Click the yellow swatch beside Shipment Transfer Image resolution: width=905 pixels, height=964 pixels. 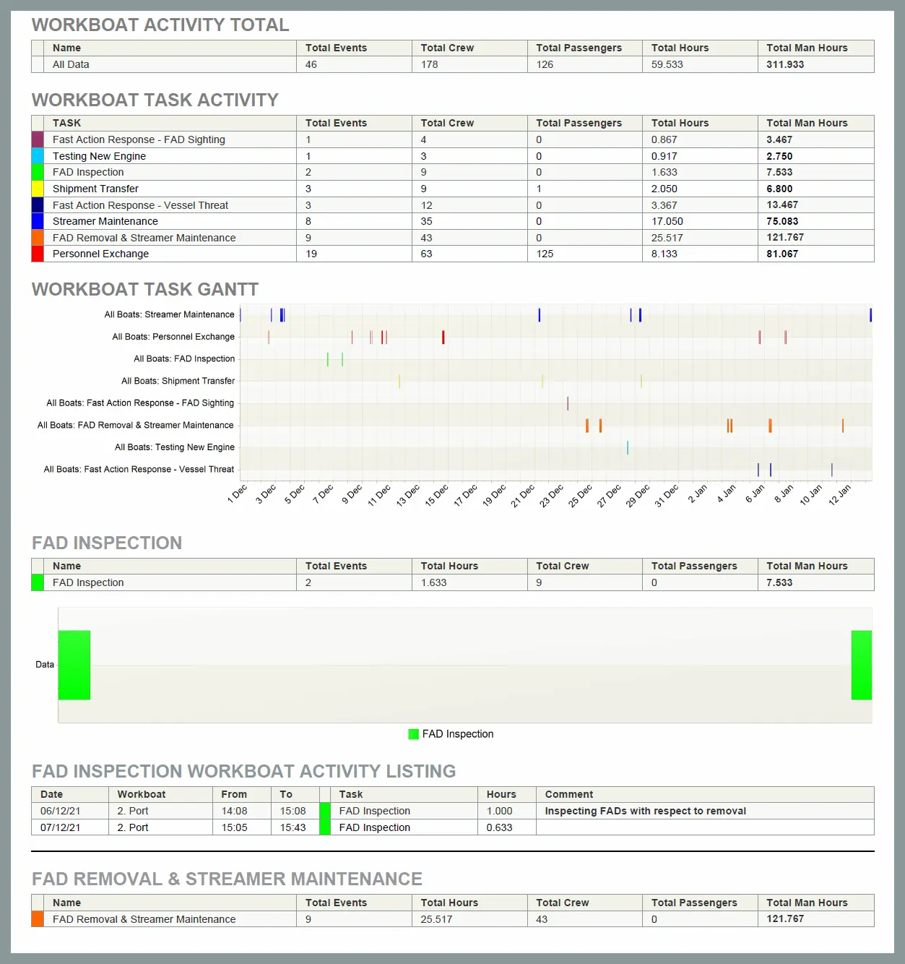38,189
